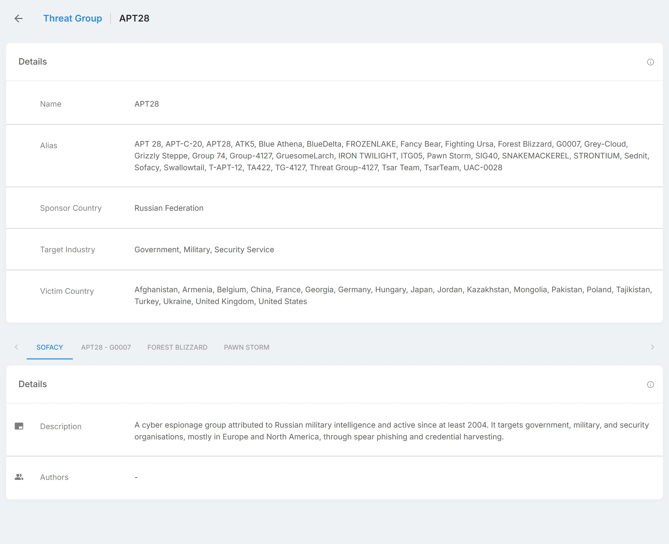Switch to the PAWN STORM tab

[x=247, y=347]
